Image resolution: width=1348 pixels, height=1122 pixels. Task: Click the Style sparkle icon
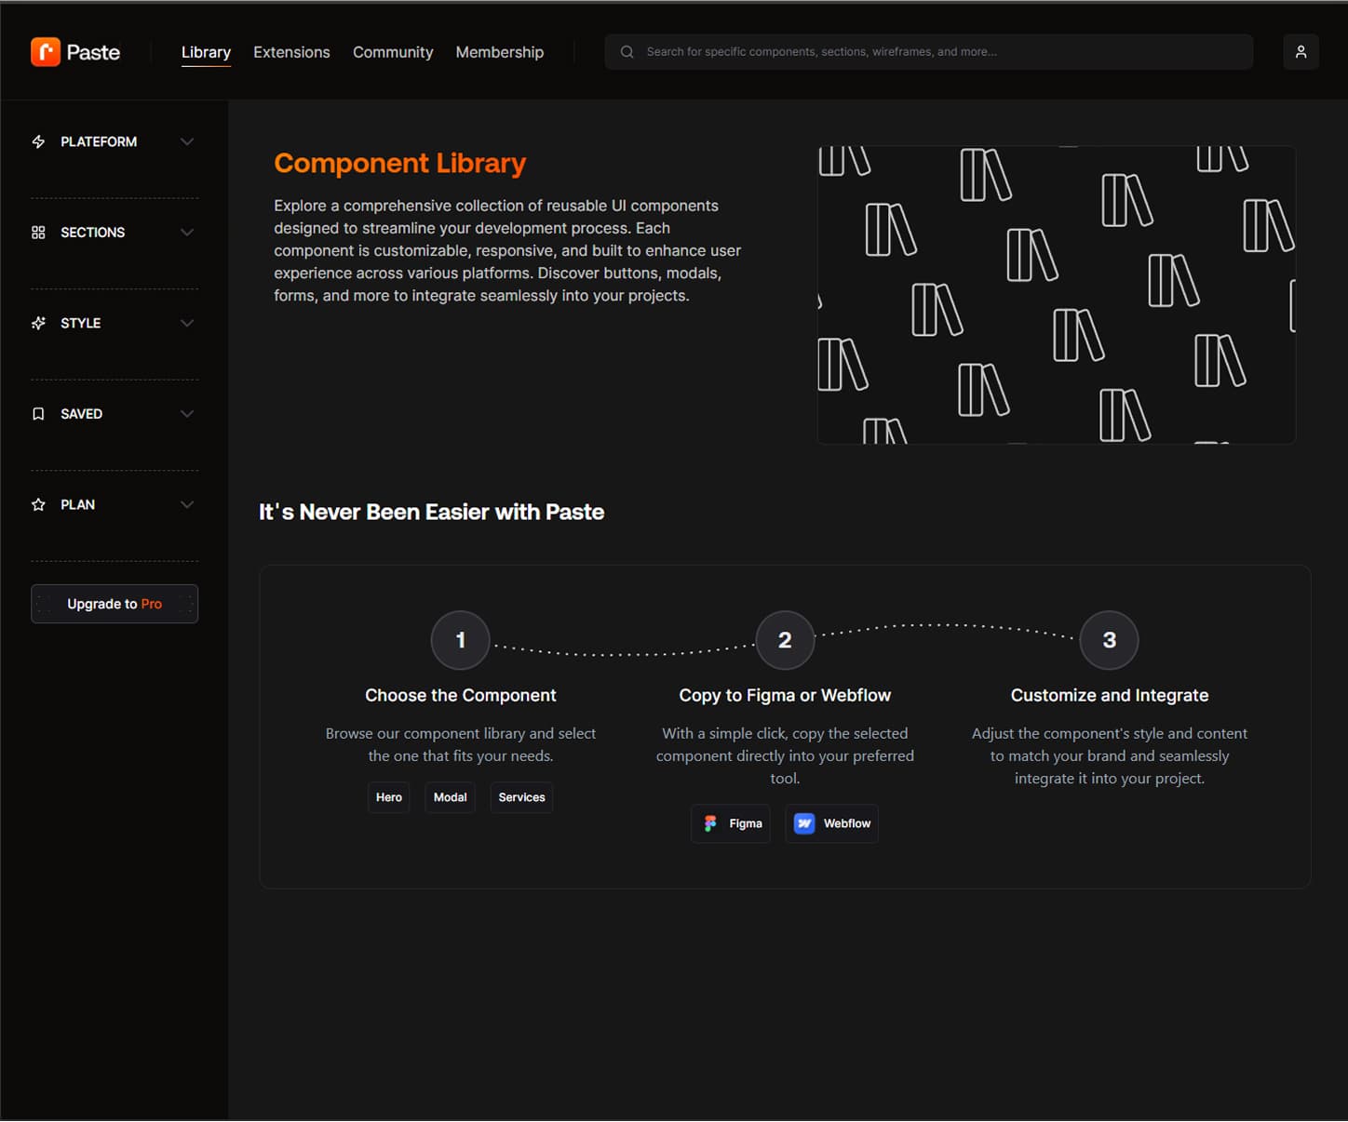[x=38, y=323]
